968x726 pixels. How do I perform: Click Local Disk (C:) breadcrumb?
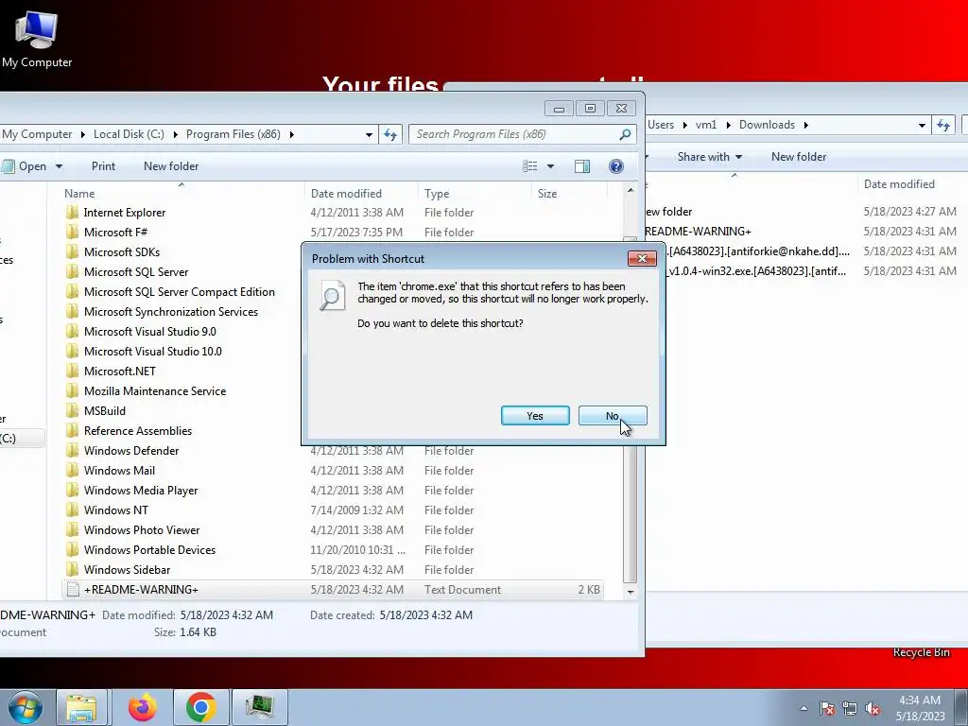(129, 134)
